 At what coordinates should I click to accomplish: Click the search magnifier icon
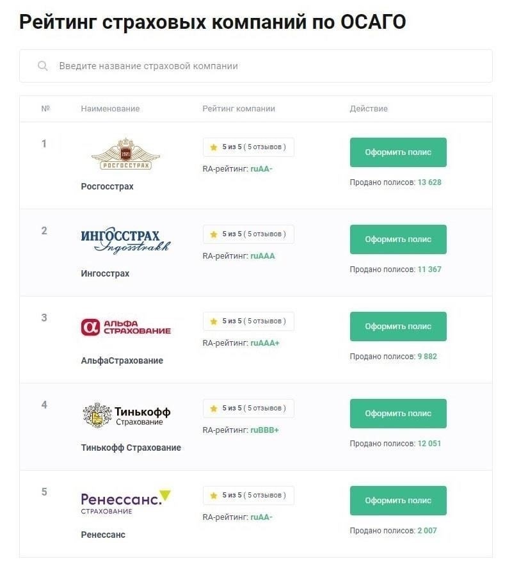pyautogui.click(x=43, y=66)
